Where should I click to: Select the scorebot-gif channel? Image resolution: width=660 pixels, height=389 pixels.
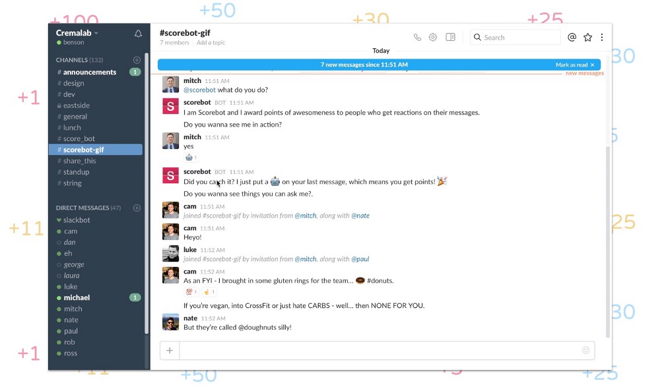(x=96, y=150)
